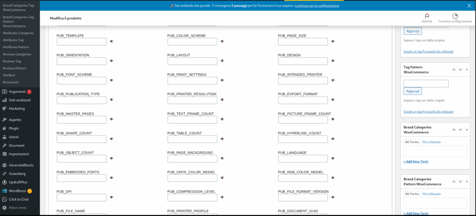Open Reviews Pattern submenu item

(x=14, y=68)
